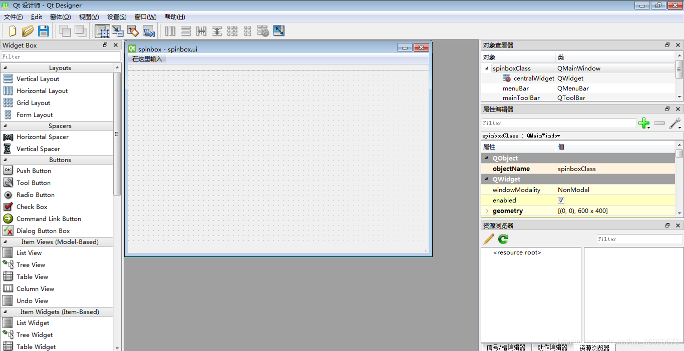This screenshot has width=684, height=351.
Task: Click the pencil icon to edit resources
Action: click(488, 238)
